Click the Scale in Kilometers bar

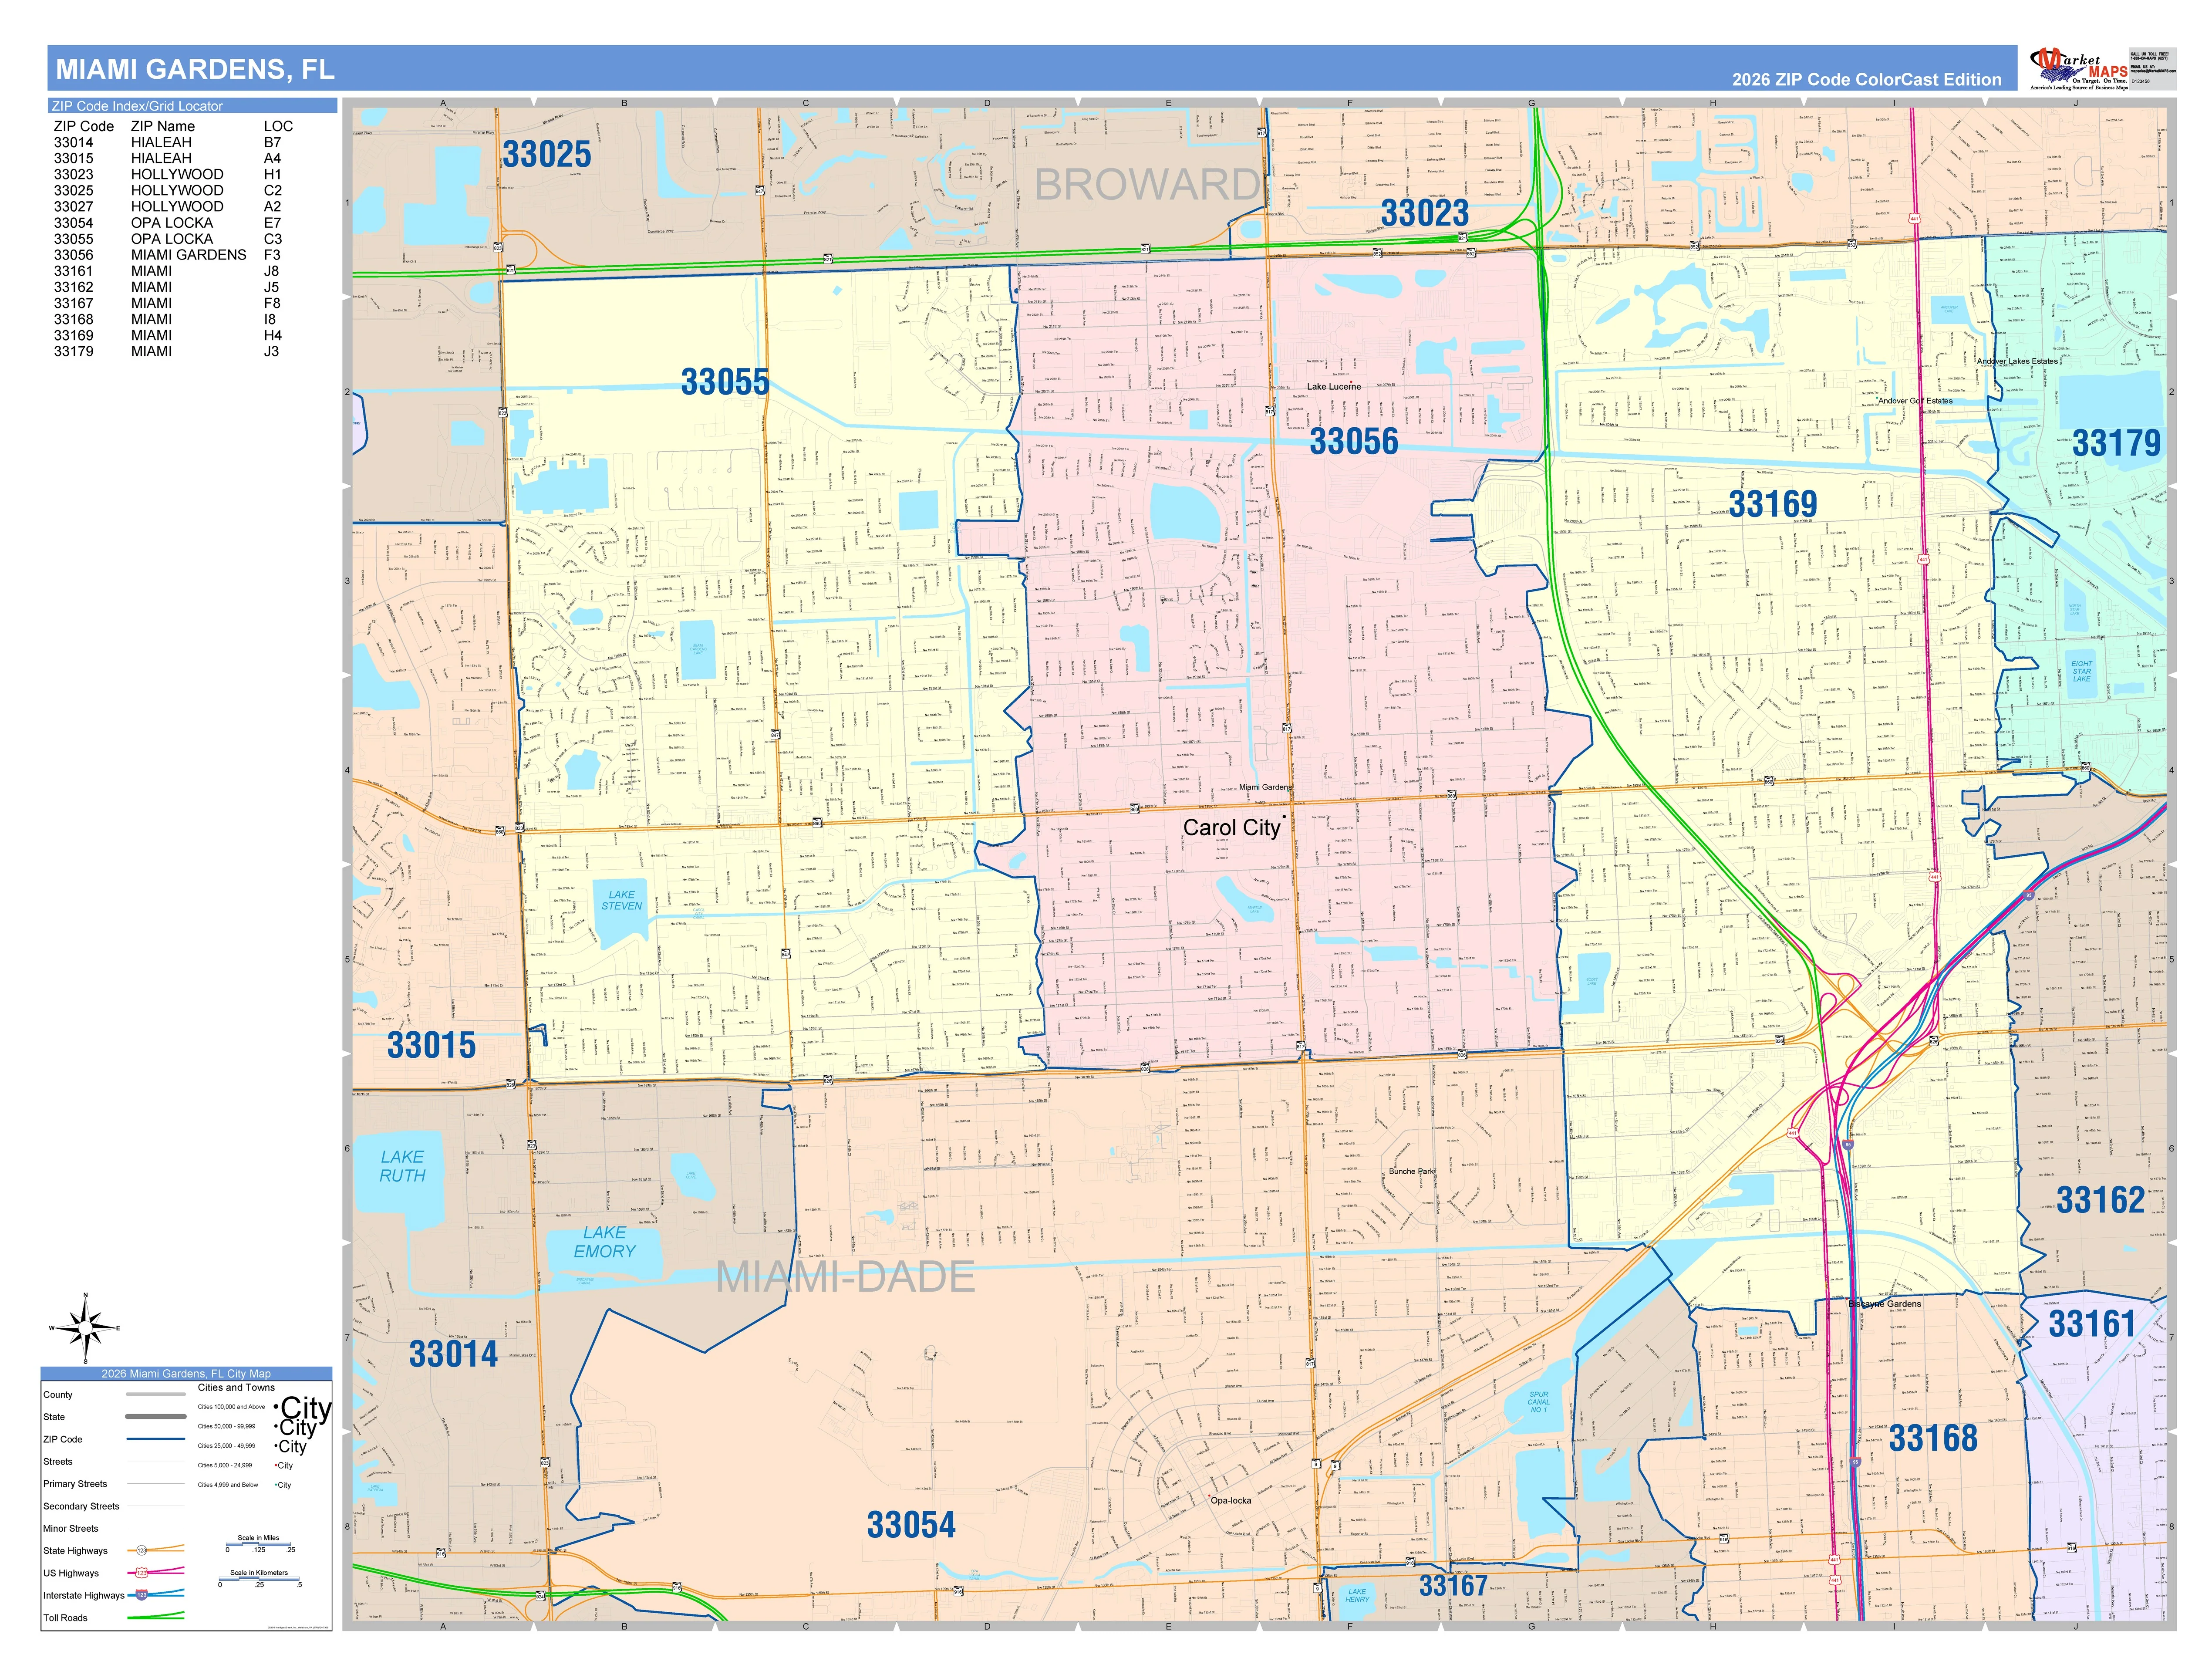(x=259, y=1580)
